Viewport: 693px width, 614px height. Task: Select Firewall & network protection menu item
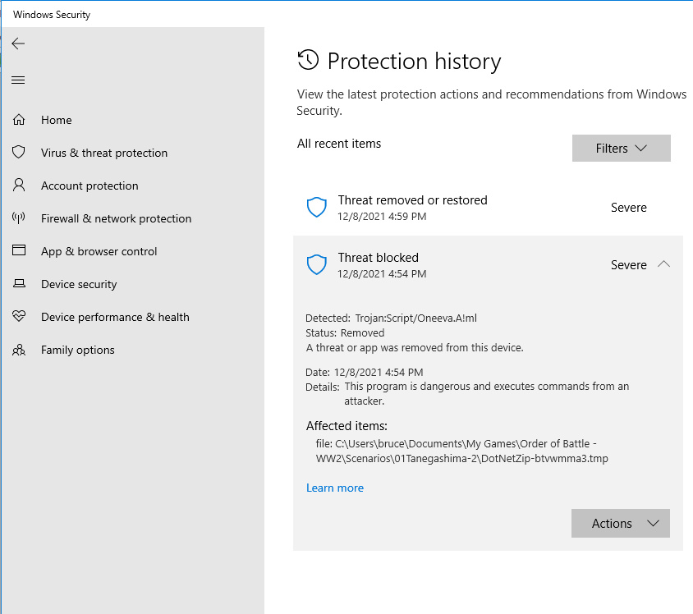[116, 218]
